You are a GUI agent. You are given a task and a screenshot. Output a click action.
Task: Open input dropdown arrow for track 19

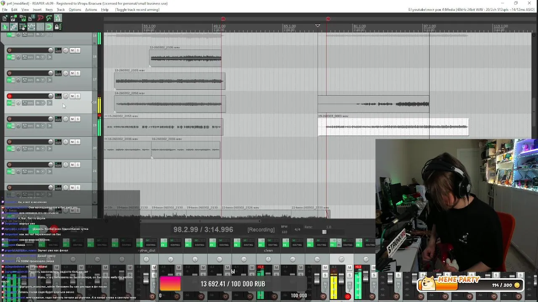42,126
